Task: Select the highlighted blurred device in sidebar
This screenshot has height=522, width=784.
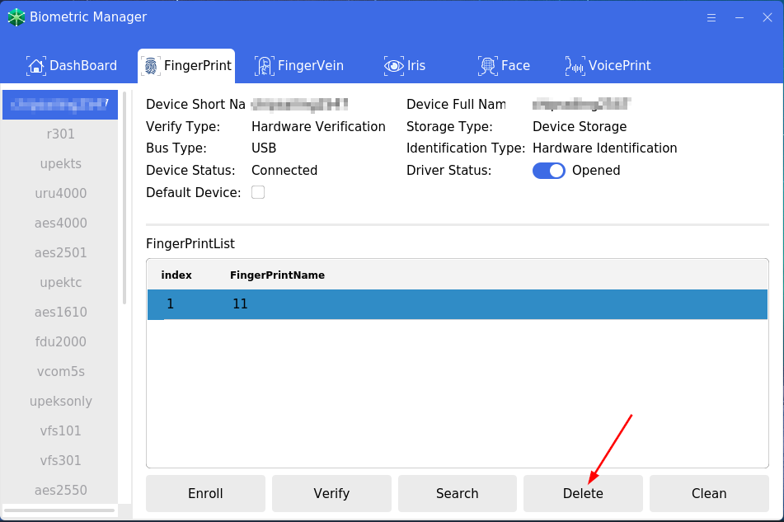Action: click(60, 105)
